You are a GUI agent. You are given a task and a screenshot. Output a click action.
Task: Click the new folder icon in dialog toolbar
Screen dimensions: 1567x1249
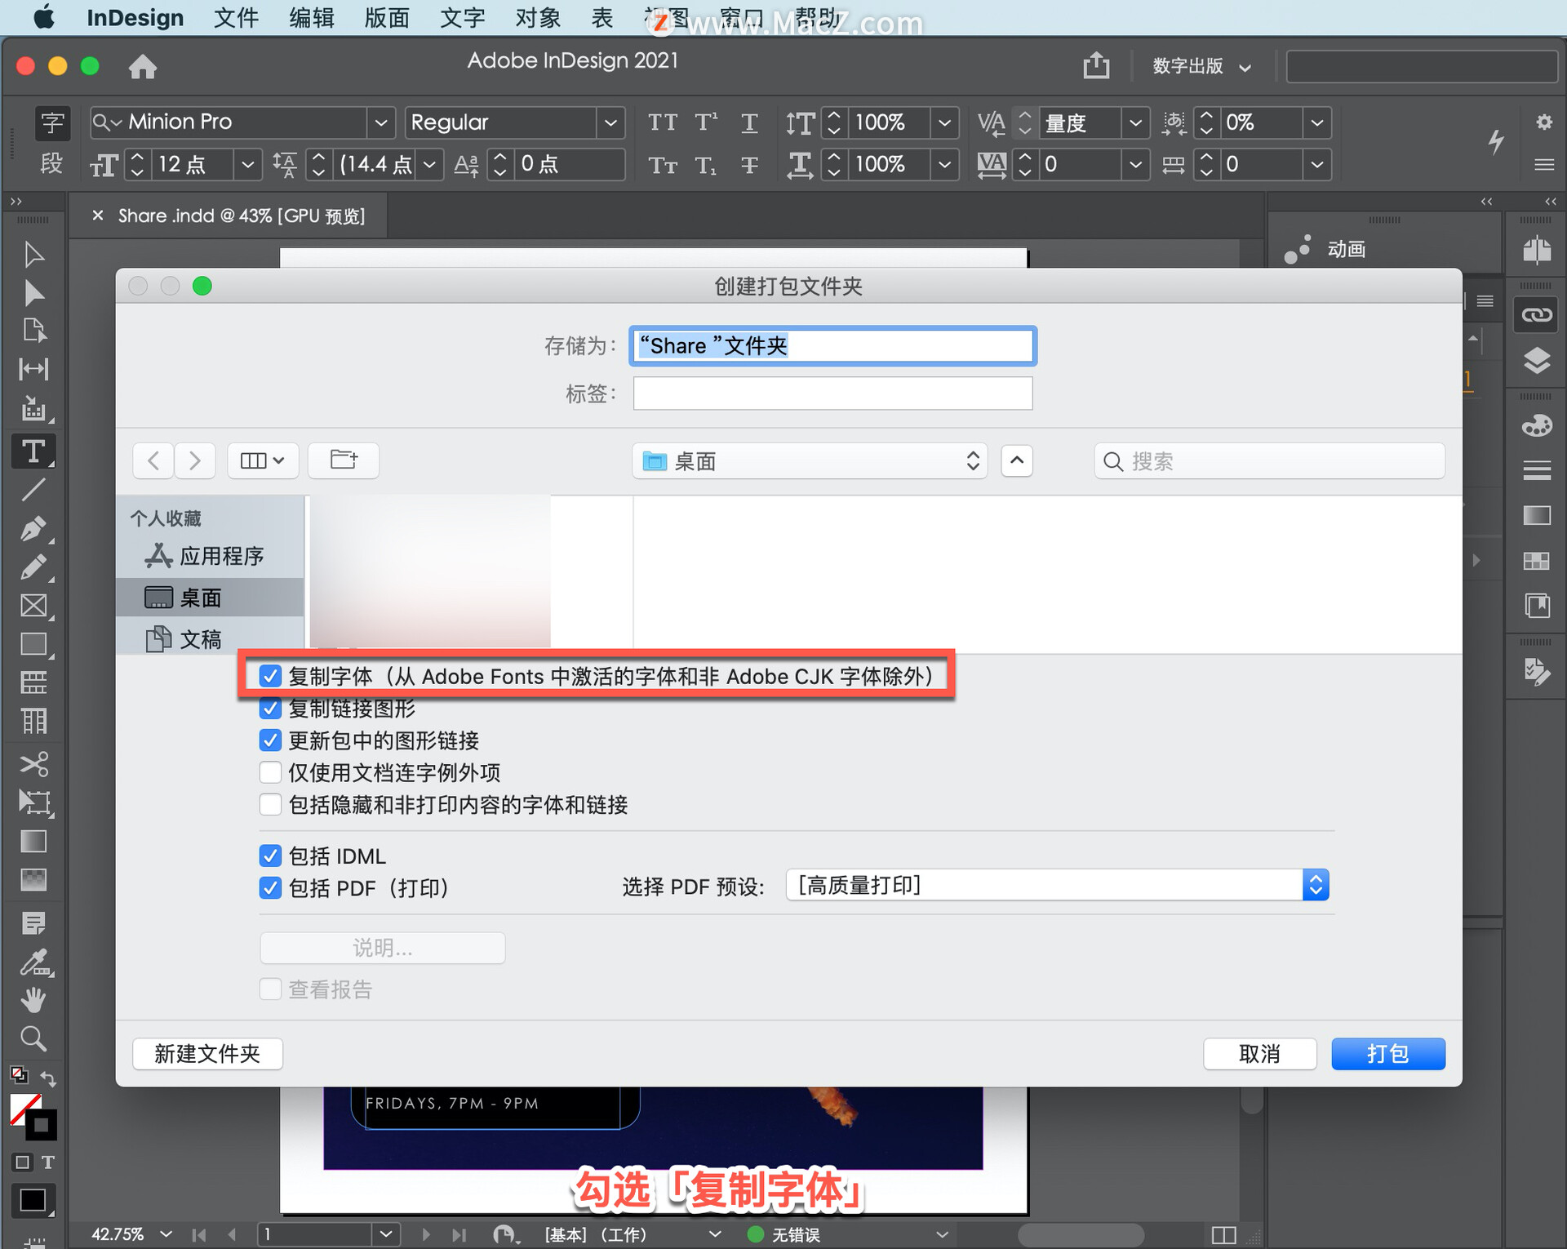coord(344,460)
